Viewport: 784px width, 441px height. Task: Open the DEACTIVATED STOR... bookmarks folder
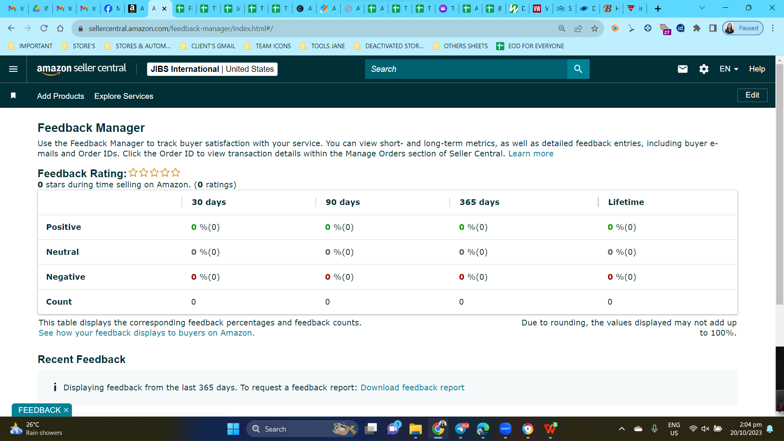(389, 46)
